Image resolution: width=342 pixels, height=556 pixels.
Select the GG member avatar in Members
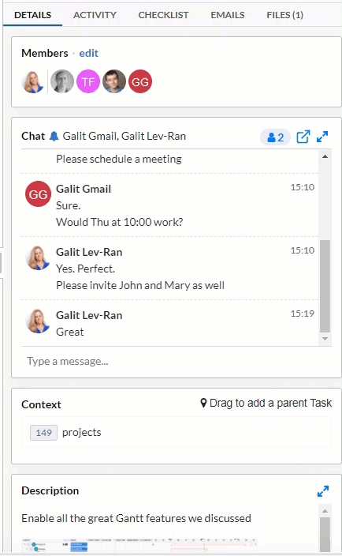point(140,81)
